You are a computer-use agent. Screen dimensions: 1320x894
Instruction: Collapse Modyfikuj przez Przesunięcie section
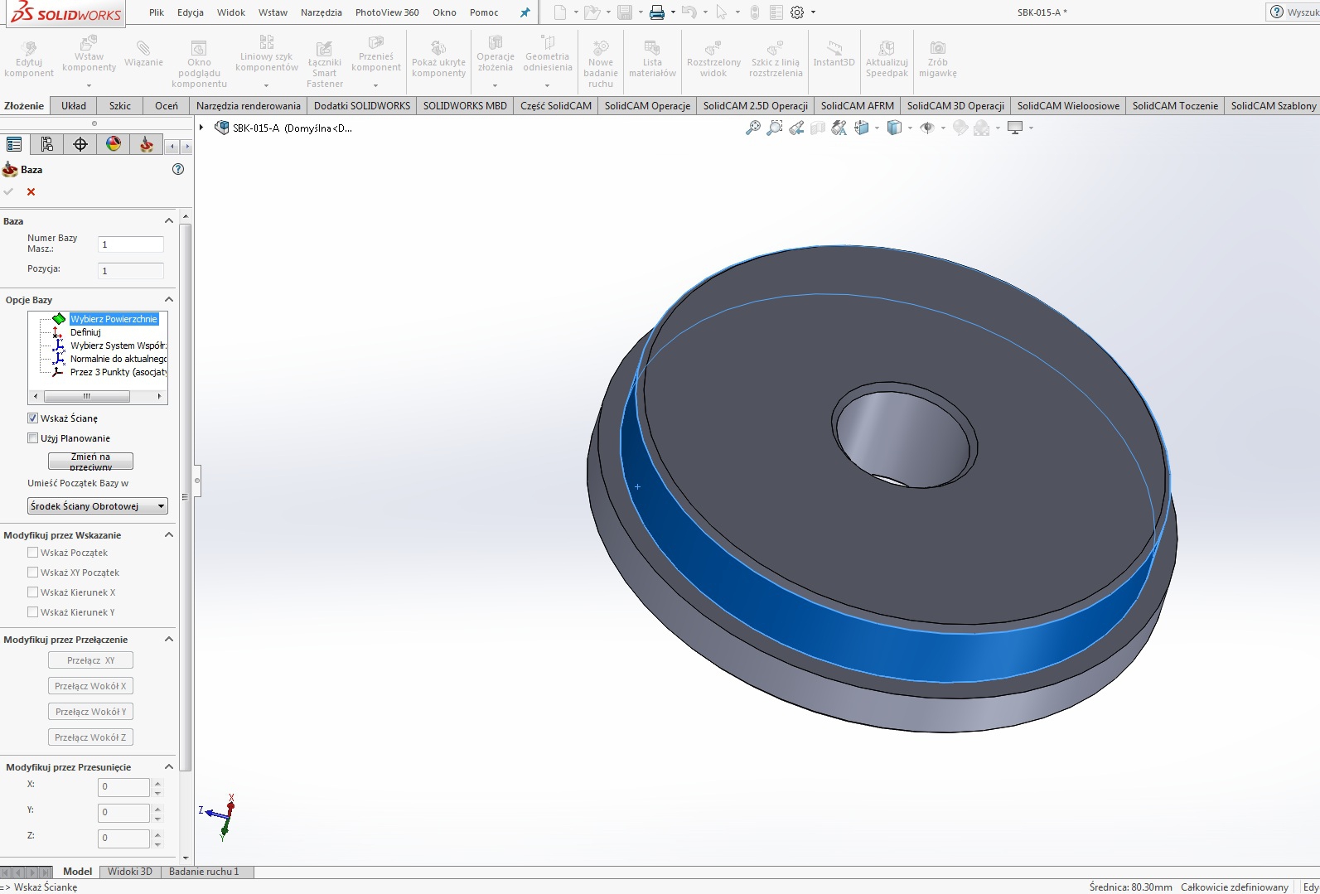(x=169, y=767)
